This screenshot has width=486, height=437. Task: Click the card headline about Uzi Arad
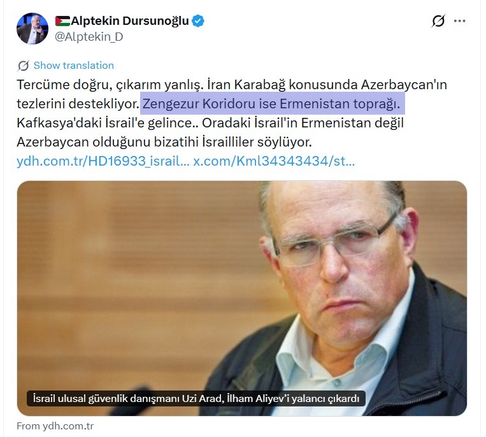coord(196,398)
